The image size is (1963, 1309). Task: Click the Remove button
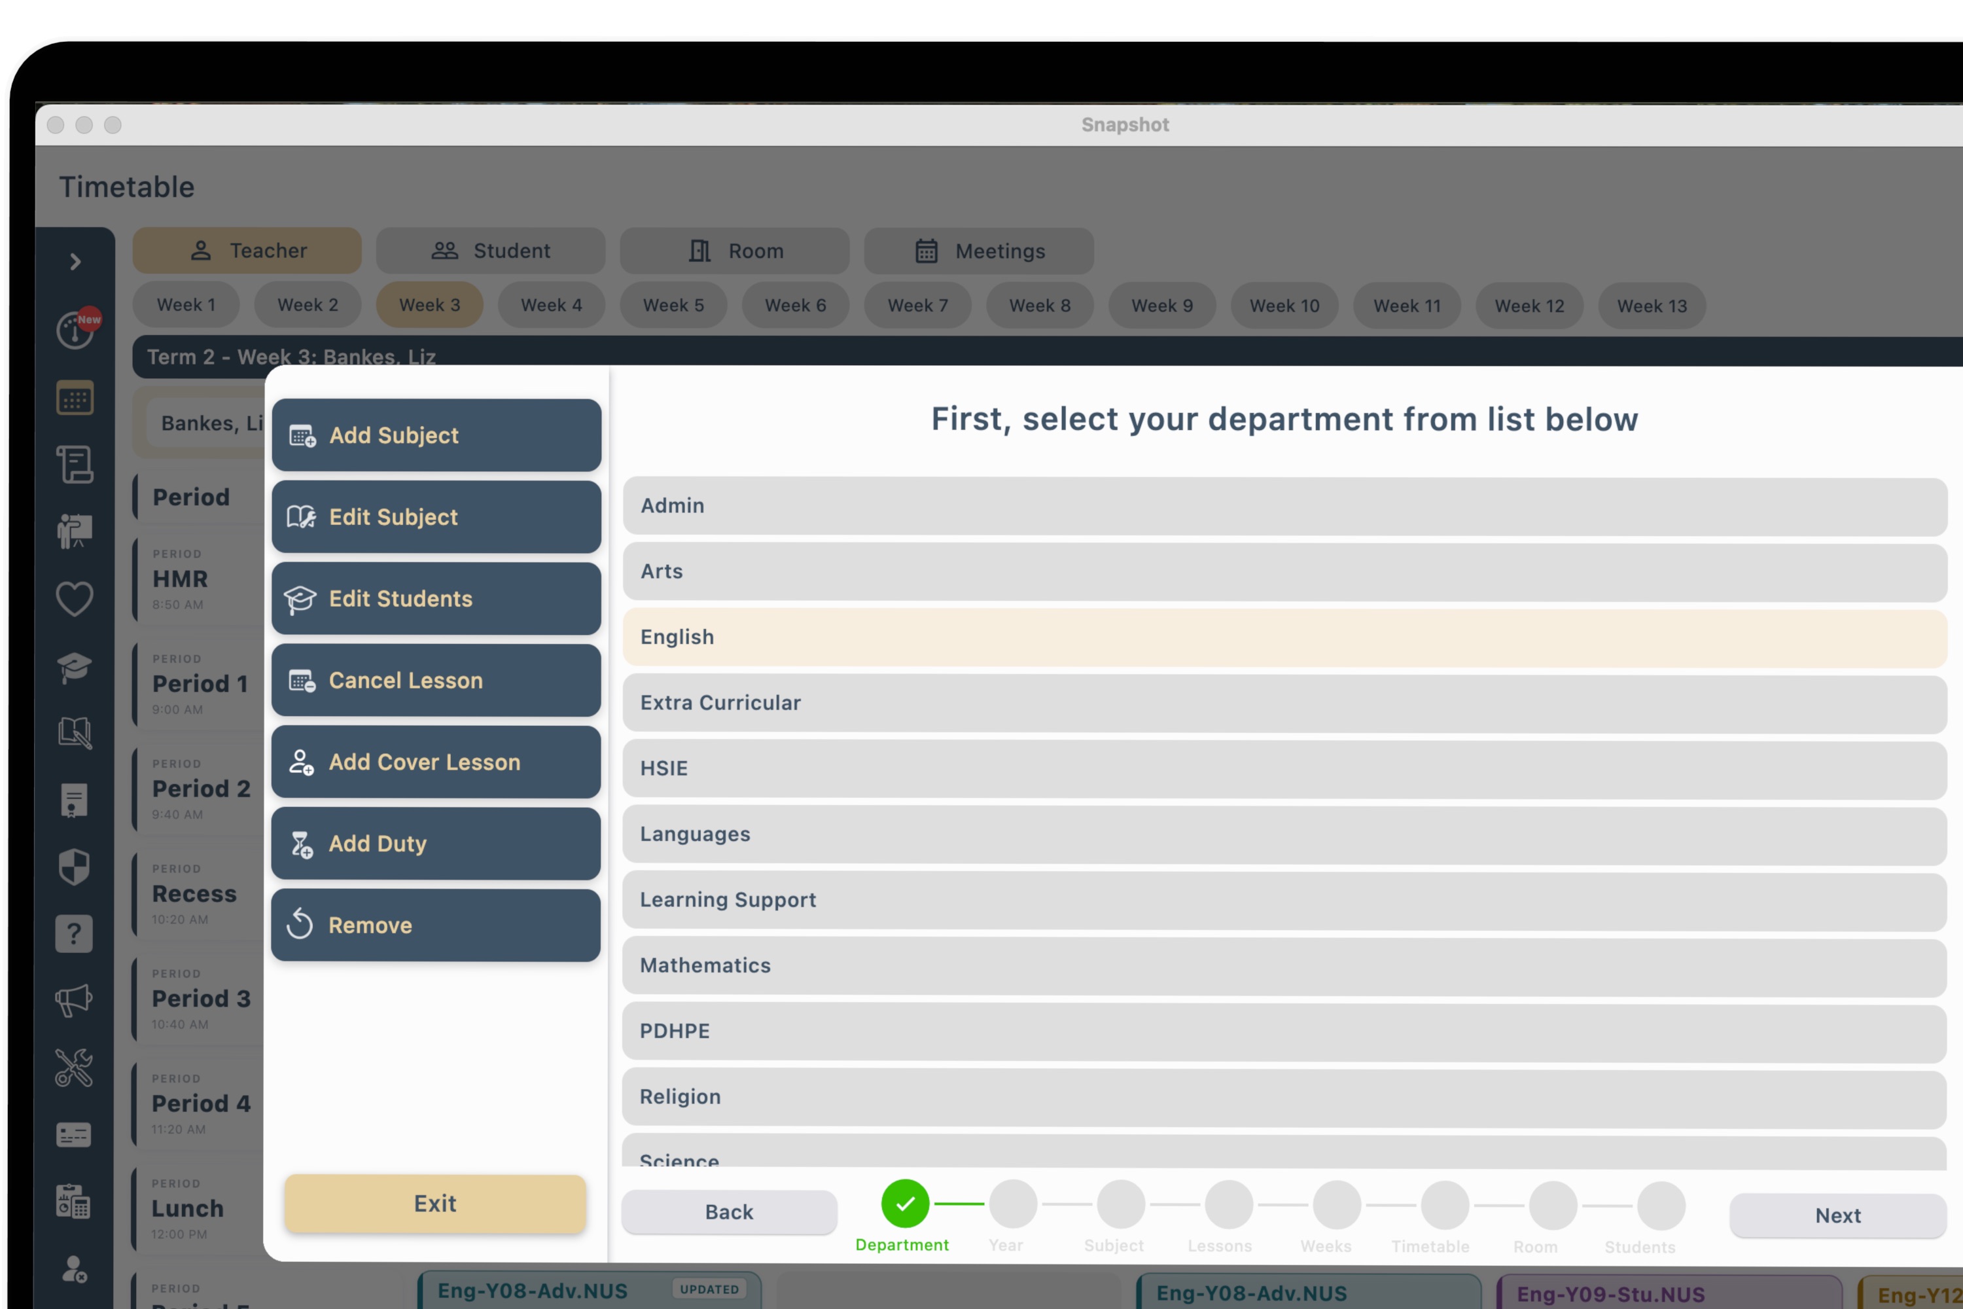coord(436,925)
